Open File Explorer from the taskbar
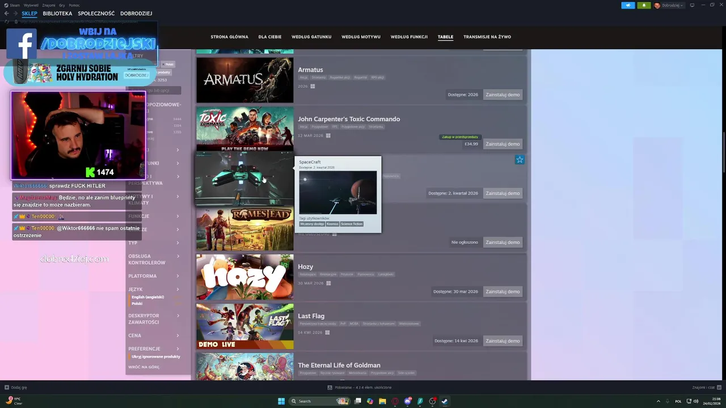 [382, 401]
